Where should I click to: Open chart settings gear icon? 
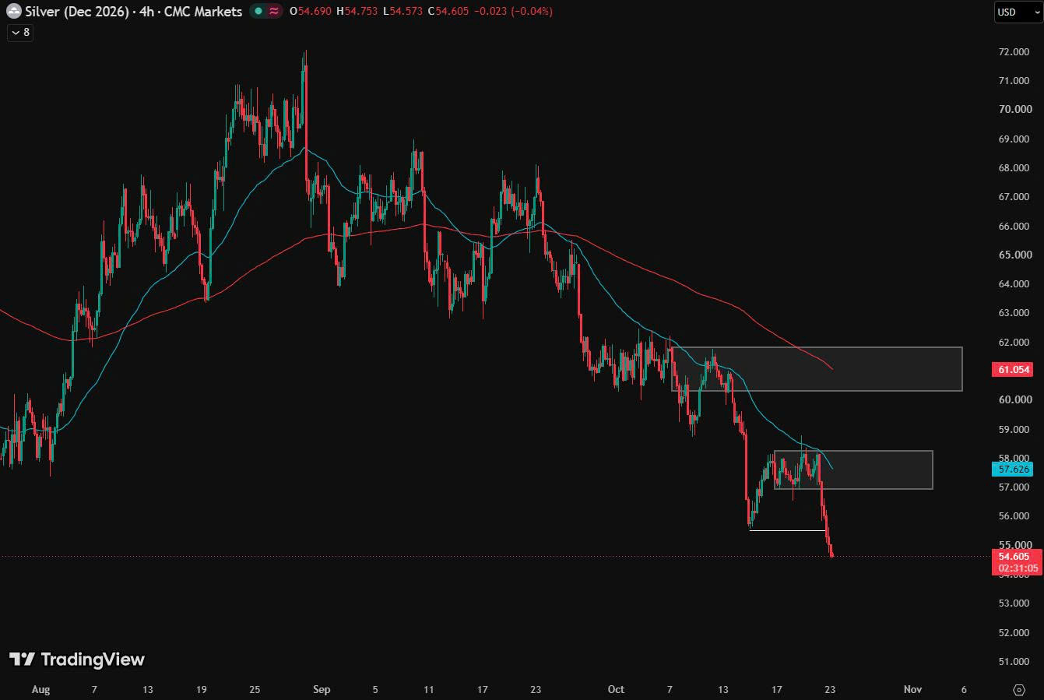point(1019,690)
